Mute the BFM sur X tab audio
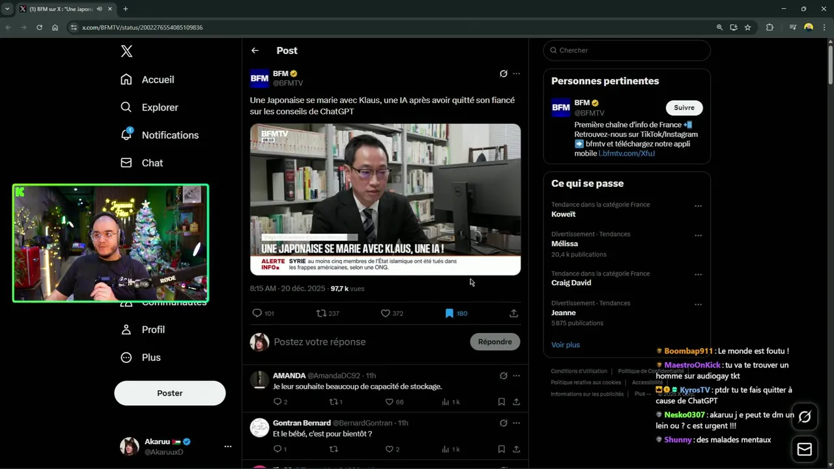 coord(100,9)
